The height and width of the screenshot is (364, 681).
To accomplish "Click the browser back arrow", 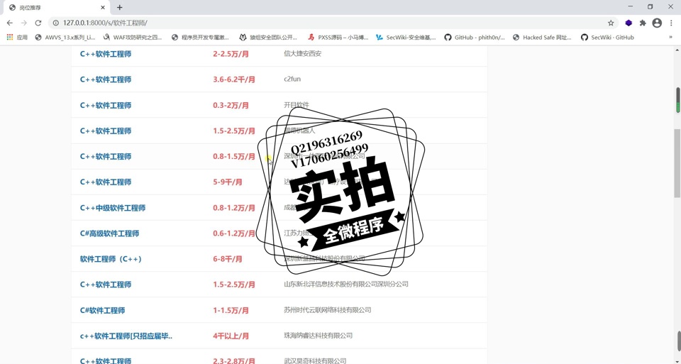I will (x=10, y=23).
